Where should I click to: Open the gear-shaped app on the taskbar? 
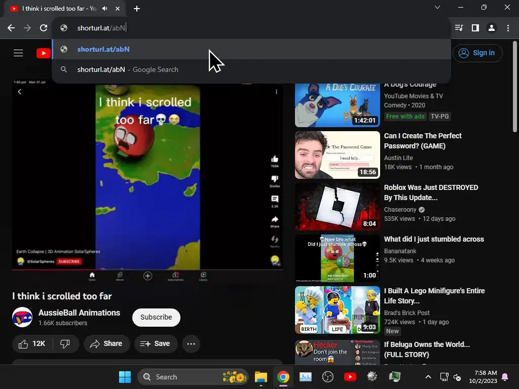click(372, 376)
